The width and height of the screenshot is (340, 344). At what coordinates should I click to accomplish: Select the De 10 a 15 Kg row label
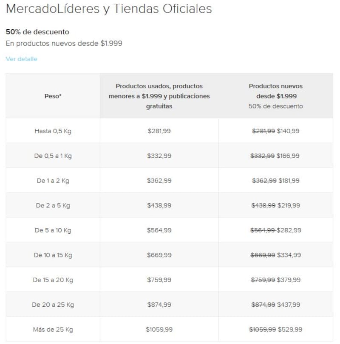(53, 255)
